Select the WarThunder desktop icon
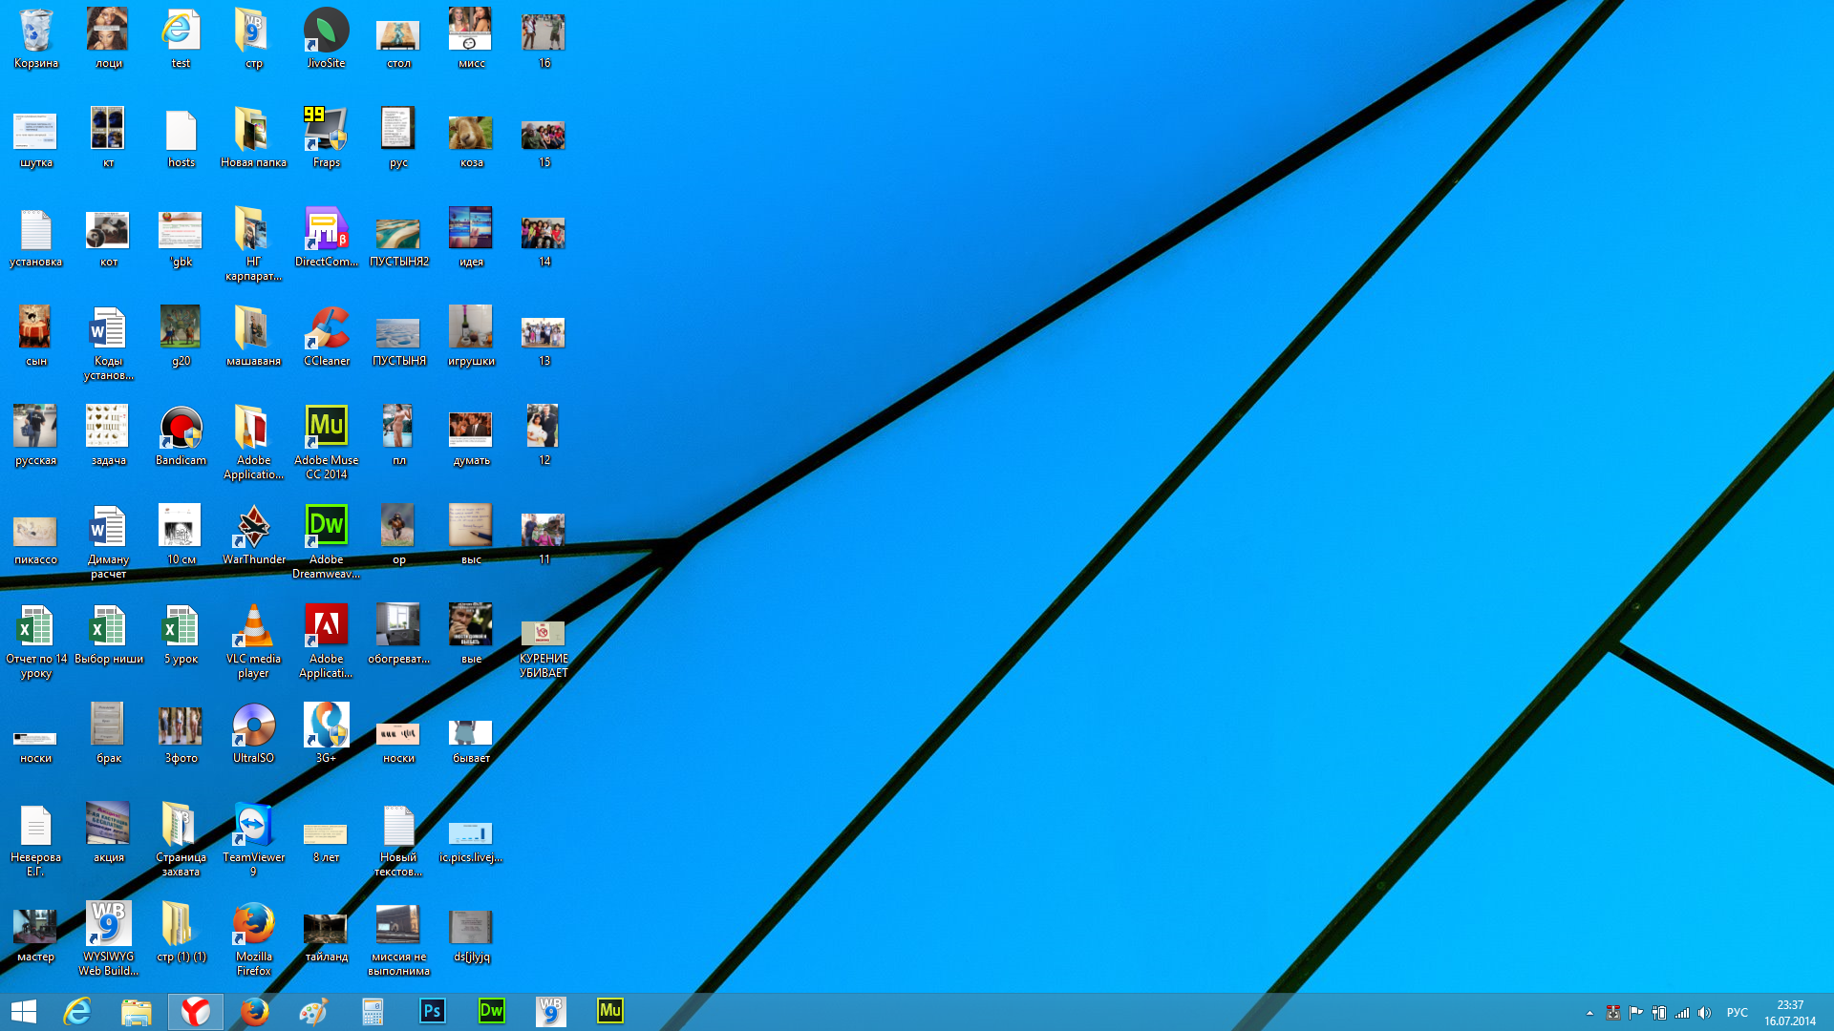Viewport: 1834px width, 1031px height. tap(253, 528)
